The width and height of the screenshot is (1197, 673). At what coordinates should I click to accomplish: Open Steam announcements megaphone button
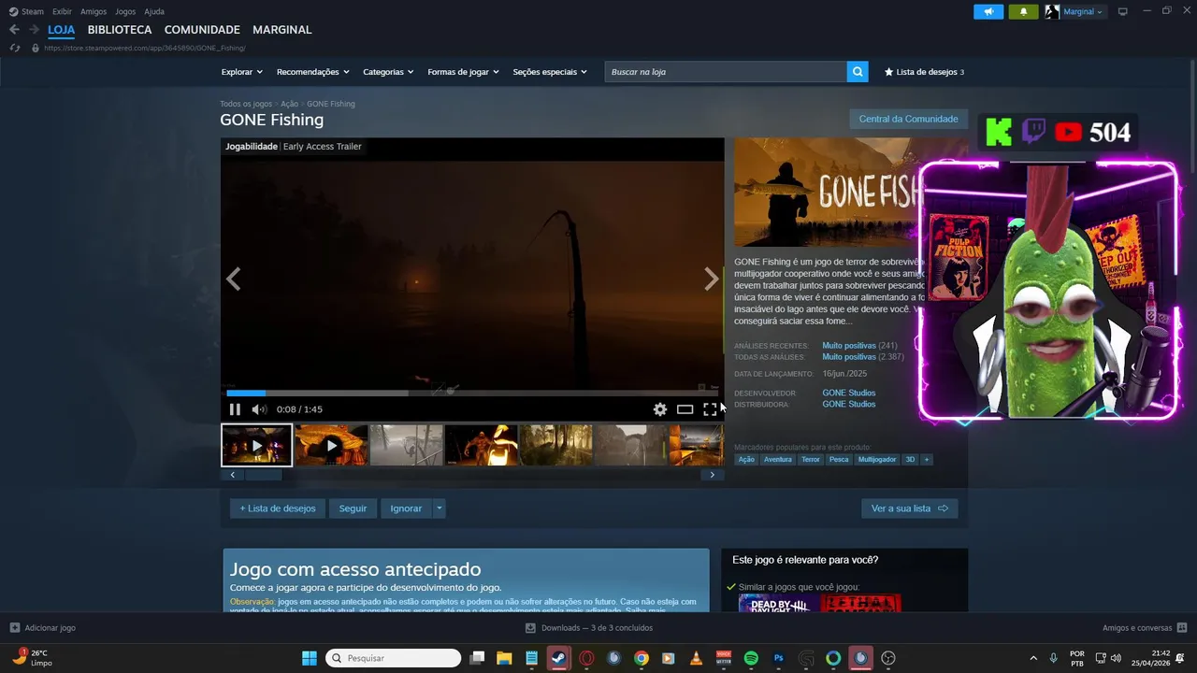(x=988, y=12)
